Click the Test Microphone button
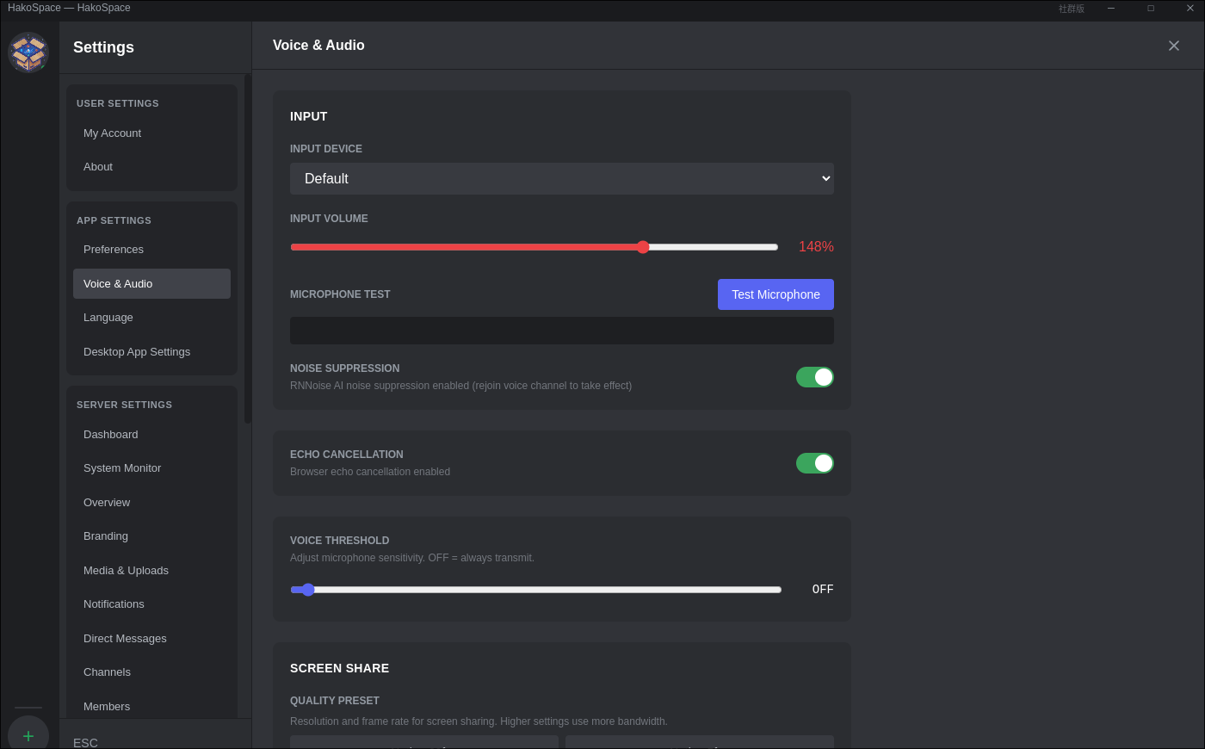The width and height of the screenshot is (1205, 749). [775, 294]
